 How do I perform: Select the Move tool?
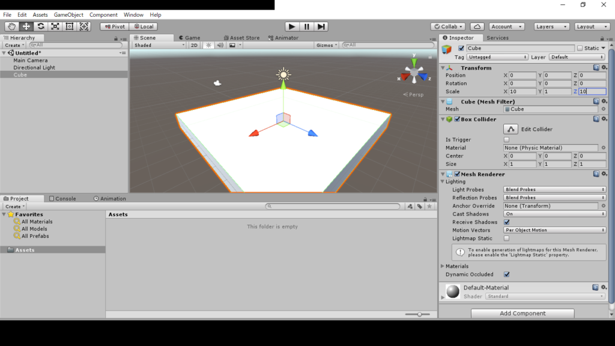(x=26, y=26)
